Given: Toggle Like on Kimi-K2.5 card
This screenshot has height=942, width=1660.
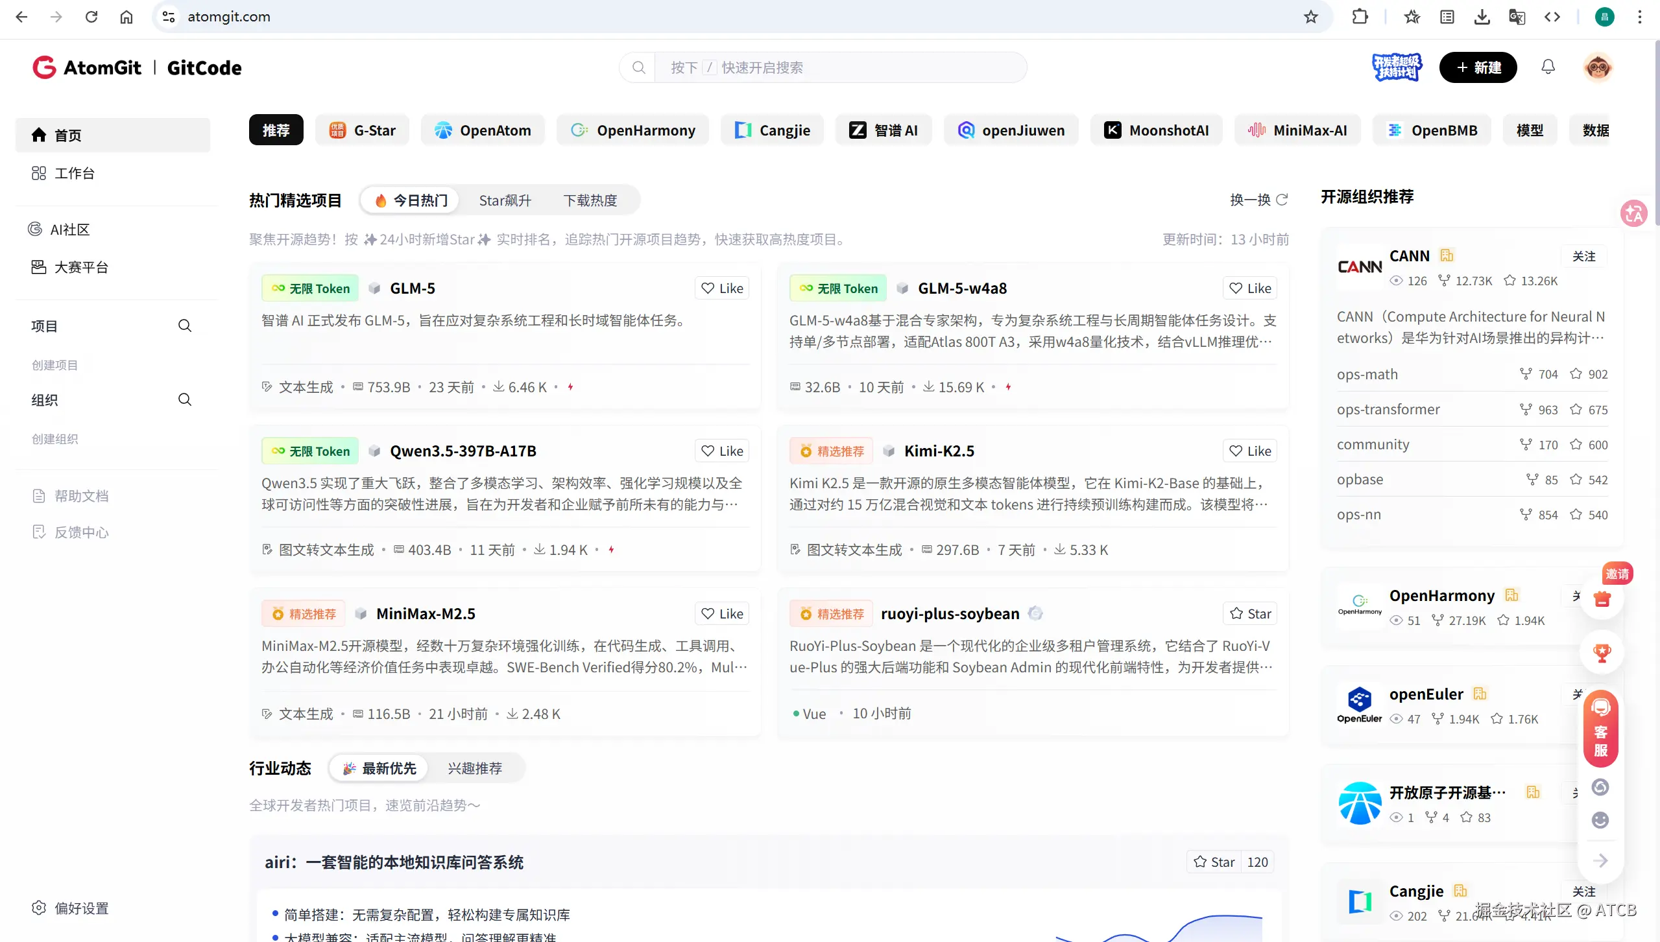Looking at the screenshot, I should (x=1249, y=451).
